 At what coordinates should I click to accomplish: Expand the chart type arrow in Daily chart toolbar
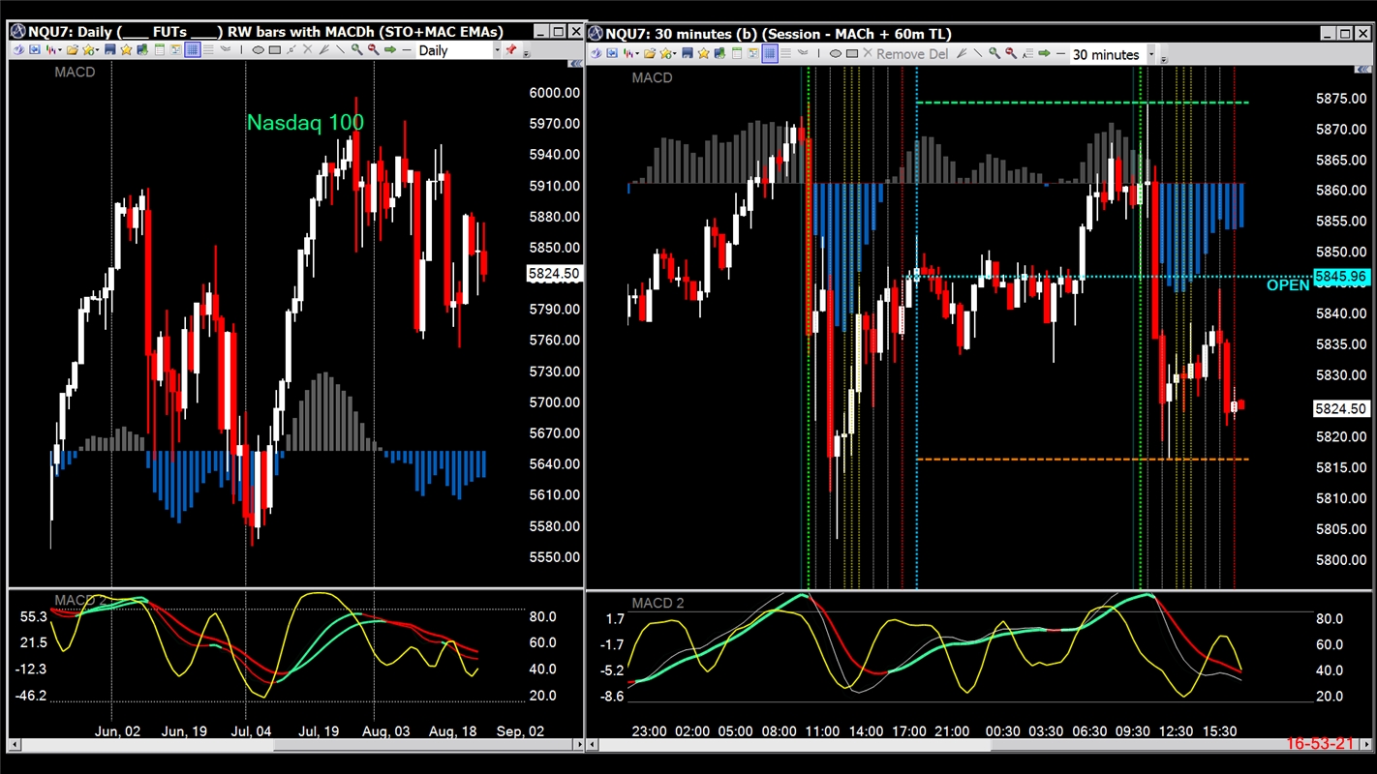tap(60, 50)
